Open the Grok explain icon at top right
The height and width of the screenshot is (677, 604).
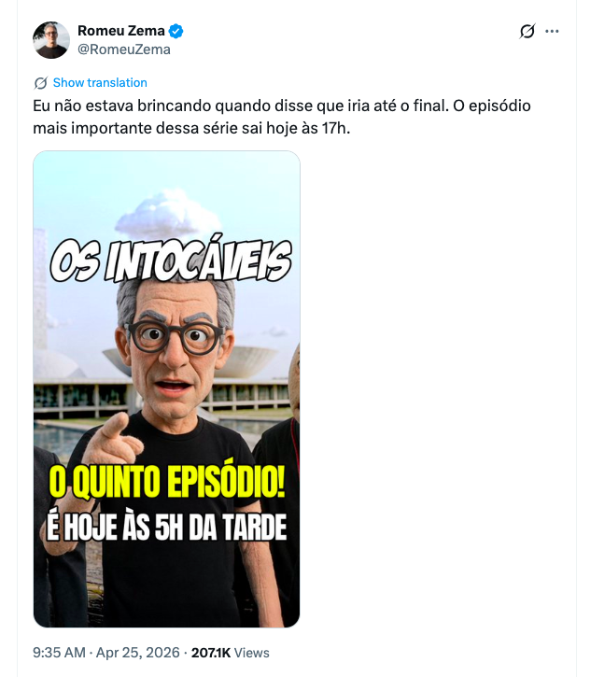[527, 31]
